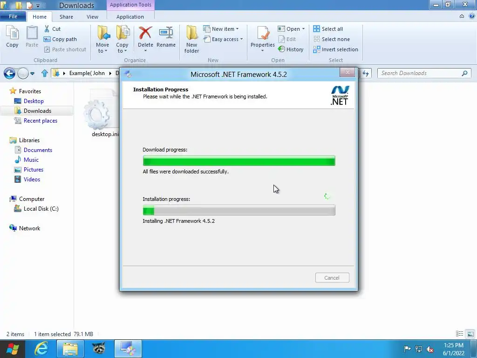The image size is (477, 358).
Task: Open the Music library
Action: coord(31,159)
